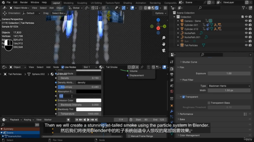Click the Z axis on the navigation gizmo

point(158,20)
